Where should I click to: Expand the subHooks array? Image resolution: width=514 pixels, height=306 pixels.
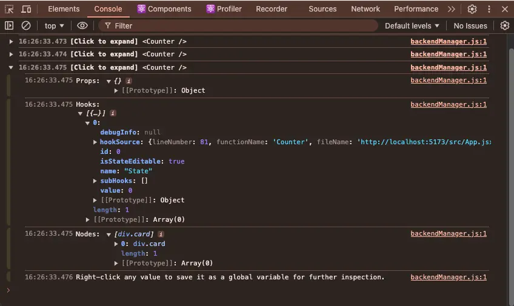95,181
